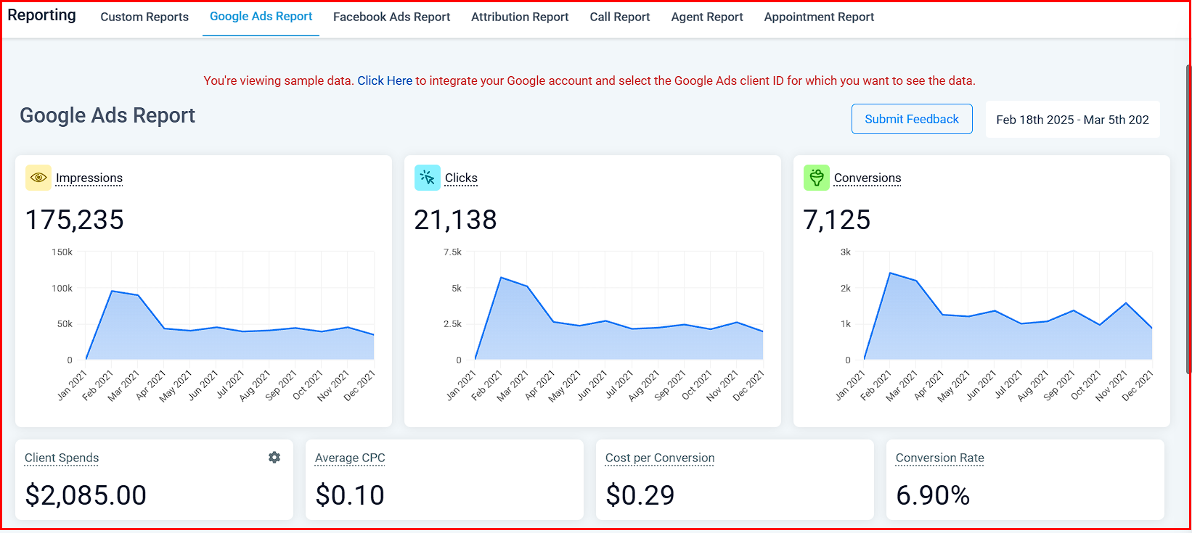Click the Cost per Conversion label
1192x533 pixels.
[659, 458]
